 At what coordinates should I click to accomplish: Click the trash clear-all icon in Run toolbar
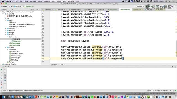(5, 83)
